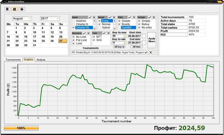Uncheck all items in the Game filter
Viewport: 224px width, 135px height.
coord(94,17)
